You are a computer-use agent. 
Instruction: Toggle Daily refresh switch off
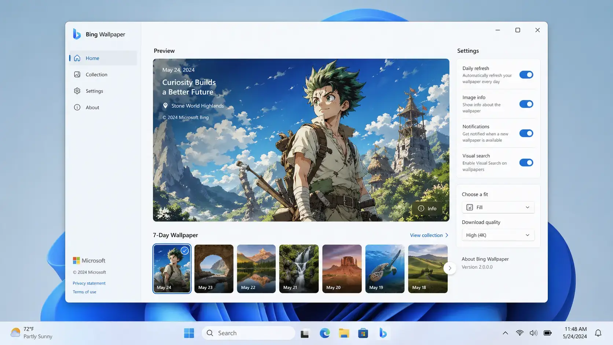(526, 75)
